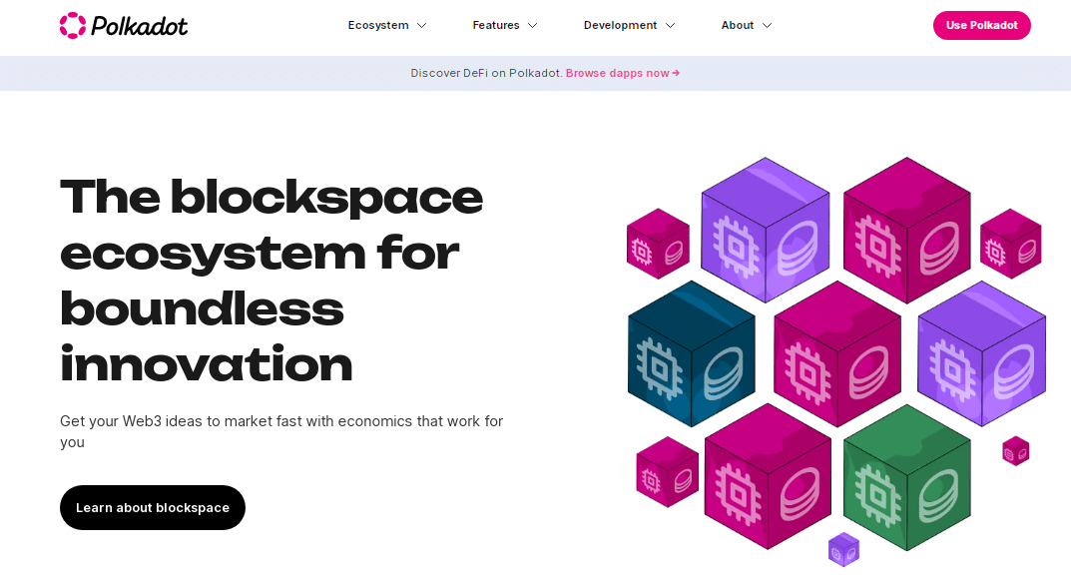The image size is (1071, 583).
Task: Click the Polkadot logo in the header
Action: [x=124, y=26]
